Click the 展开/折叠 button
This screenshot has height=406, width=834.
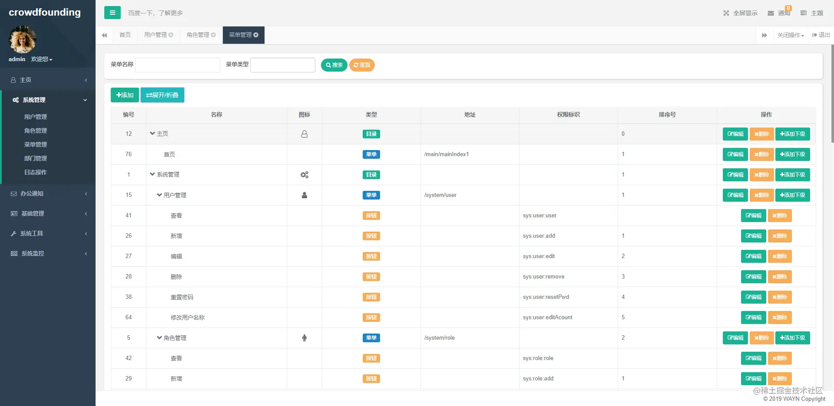pos(162,95)
